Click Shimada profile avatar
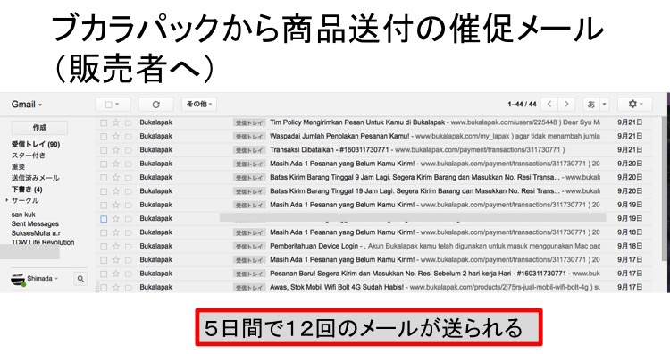This screenshot has width=670, height=354. pos(18,279)
